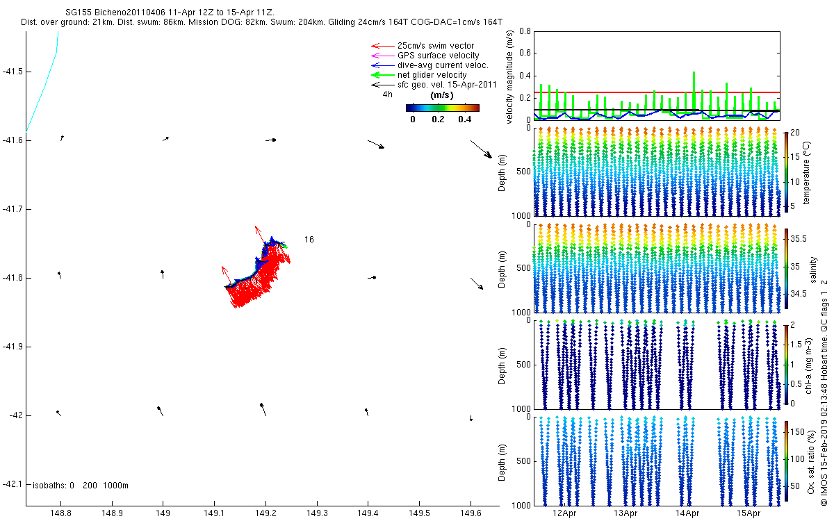Screen dimensions: 834x521
Task: Click the map latitude tick '-42.1'
Action: coord(14,484)
